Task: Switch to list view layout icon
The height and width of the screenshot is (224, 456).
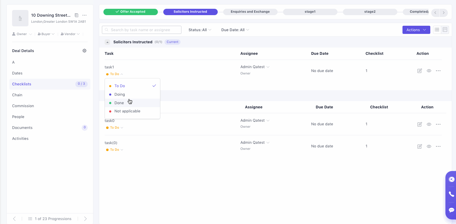Action: point(437,30)
